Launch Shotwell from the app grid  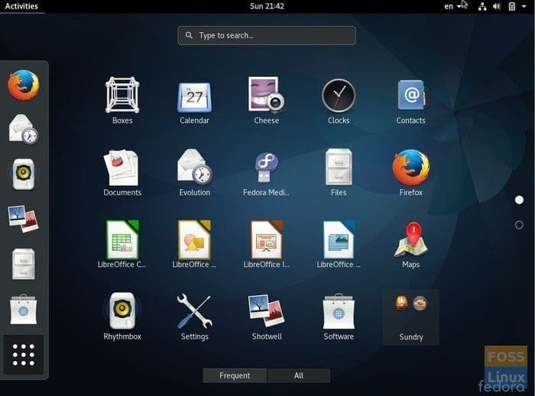(x=267, y=317)
